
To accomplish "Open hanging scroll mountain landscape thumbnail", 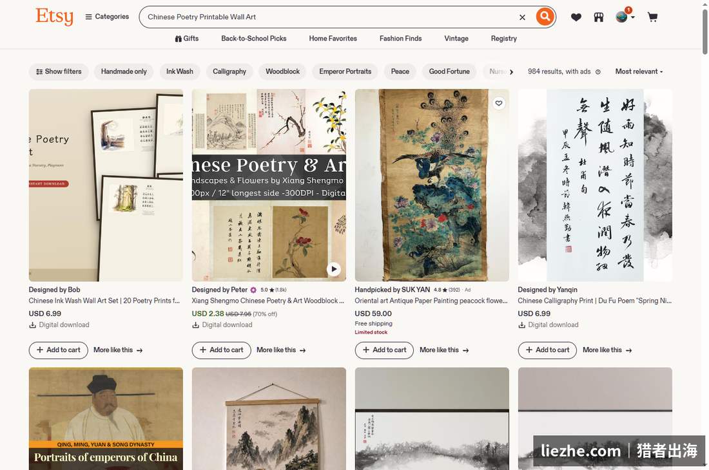I will coord(269,418).
